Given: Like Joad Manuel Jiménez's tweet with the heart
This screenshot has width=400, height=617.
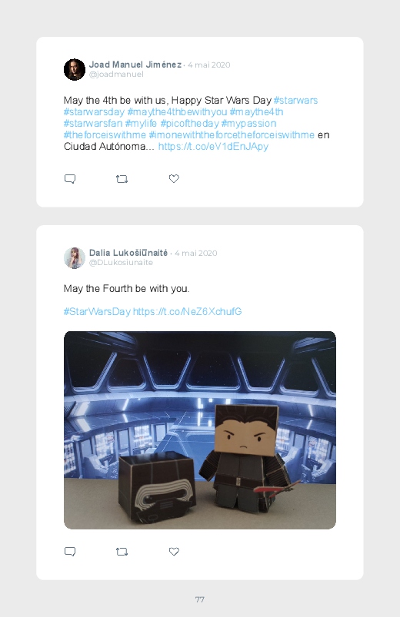Looking at the screenshot, I should pyautogui.click(x=174, y=179).
